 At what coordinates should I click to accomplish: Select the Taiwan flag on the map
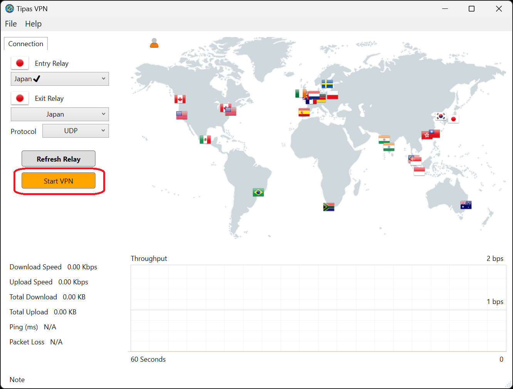(434, 134)
